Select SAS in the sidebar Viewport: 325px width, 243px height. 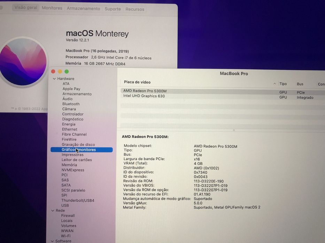tap(65, 180)
